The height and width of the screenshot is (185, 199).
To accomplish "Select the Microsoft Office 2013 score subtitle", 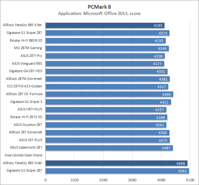I will pos(99,13).
